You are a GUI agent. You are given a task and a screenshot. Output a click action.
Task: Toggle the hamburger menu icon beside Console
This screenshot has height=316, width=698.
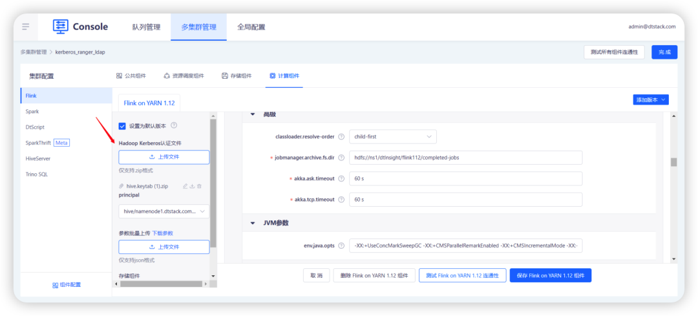coord(25,26)
